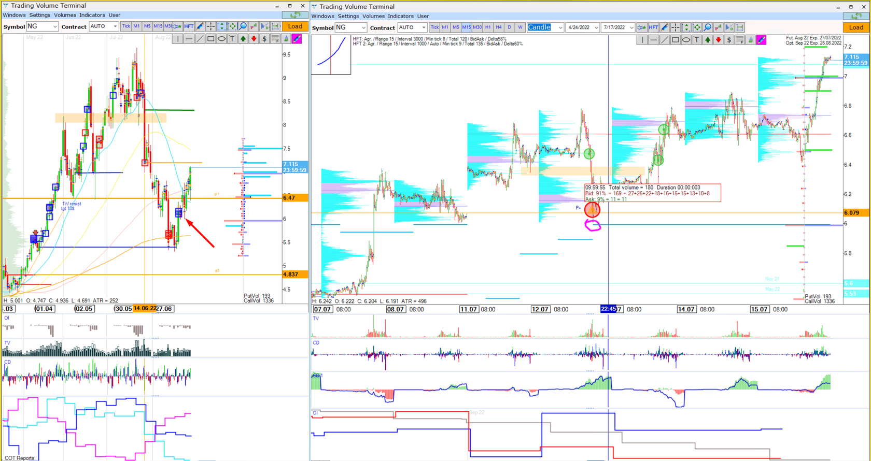The height and width of the screenshot is (461, 871).
Task: Switch left window to M15 timeframe
Action: [x=158, y=26]
